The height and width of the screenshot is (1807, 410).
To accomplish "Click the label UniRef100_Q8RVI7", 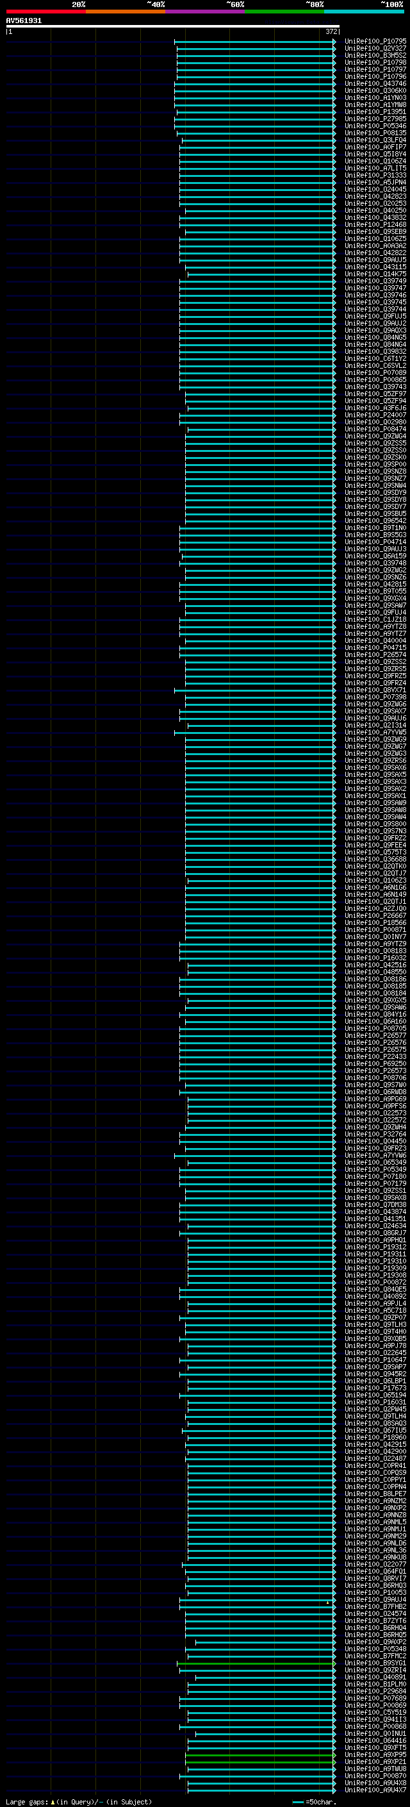I will 375,1578.
